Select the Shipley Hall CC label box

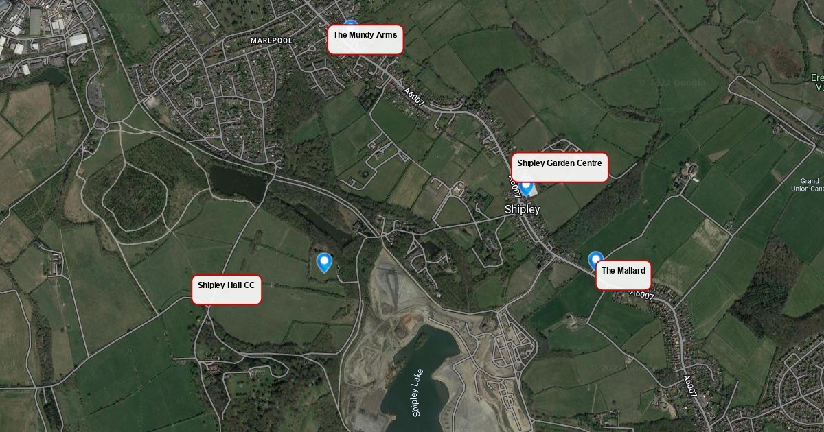(227, 289)
